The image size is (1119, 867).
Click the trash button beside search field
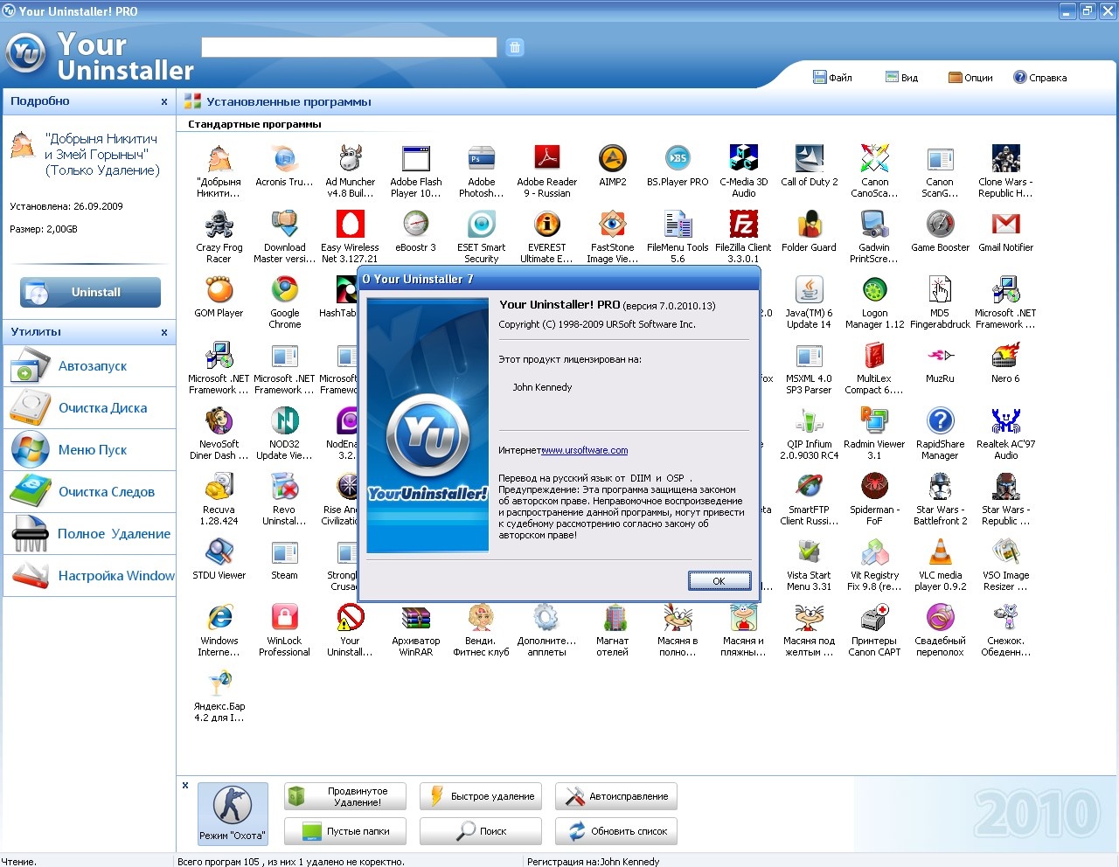click(515, 47)
